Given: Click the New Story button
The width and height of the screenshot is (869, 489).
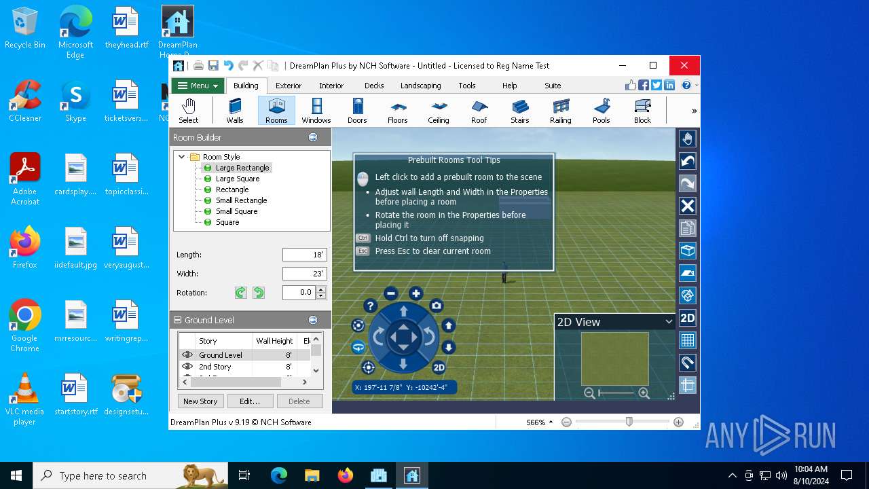Looking at the screenshot, I should tap(200, 401).
